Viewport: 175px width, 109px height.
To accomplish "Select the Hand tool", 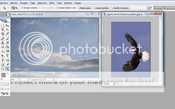I will coord(2,69).
